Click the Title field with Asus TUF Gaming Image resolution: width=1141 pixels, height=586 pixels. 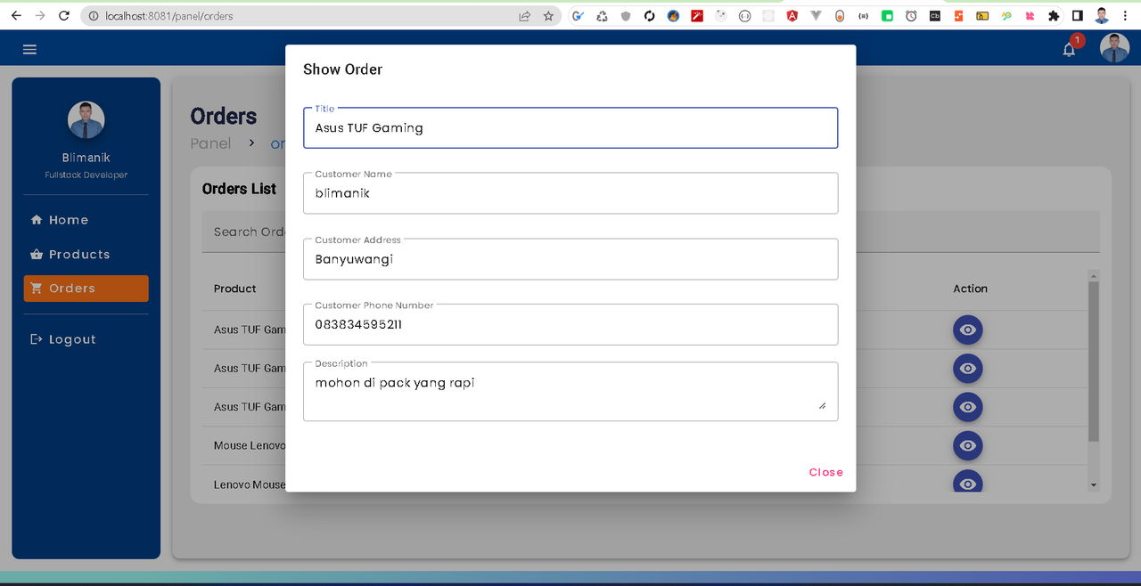[x=570, y=128]
